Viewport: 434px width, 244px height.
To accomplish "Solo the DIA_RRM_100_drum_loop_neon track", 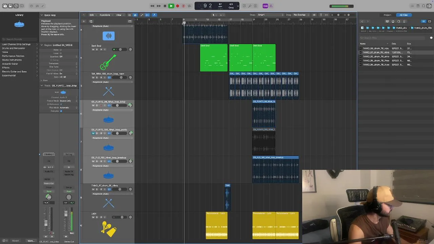I will click(x=97, y=78).
